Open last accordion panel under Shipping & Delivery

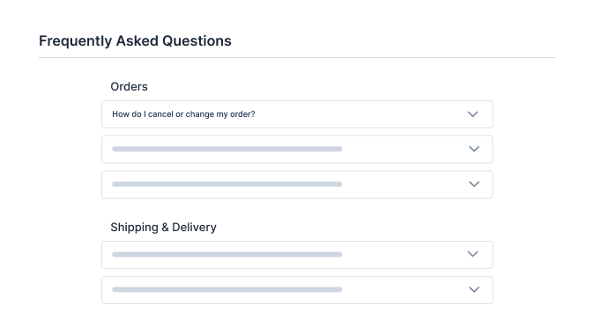(x=297, y=290)
